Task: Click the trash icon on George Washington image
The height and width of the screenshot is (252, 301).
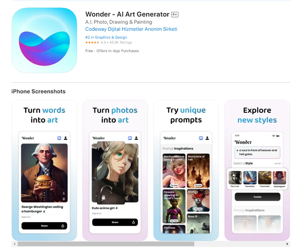Action: (64, 199)
